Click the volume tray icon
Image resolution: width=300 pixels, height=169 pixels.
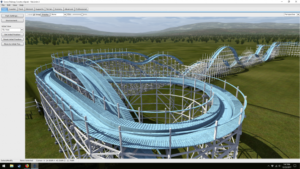pos(280,166)
